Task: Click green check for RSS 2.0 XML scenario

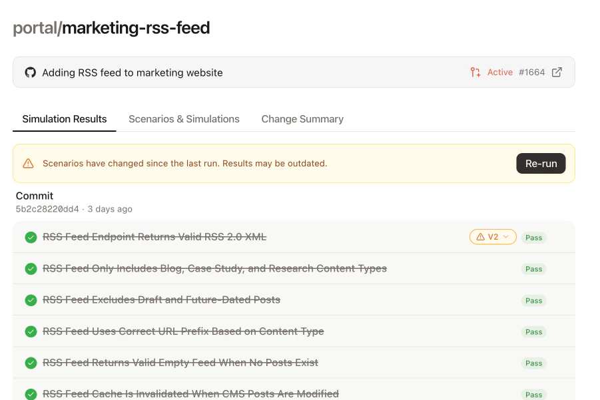Action: (x=31, y=238)
